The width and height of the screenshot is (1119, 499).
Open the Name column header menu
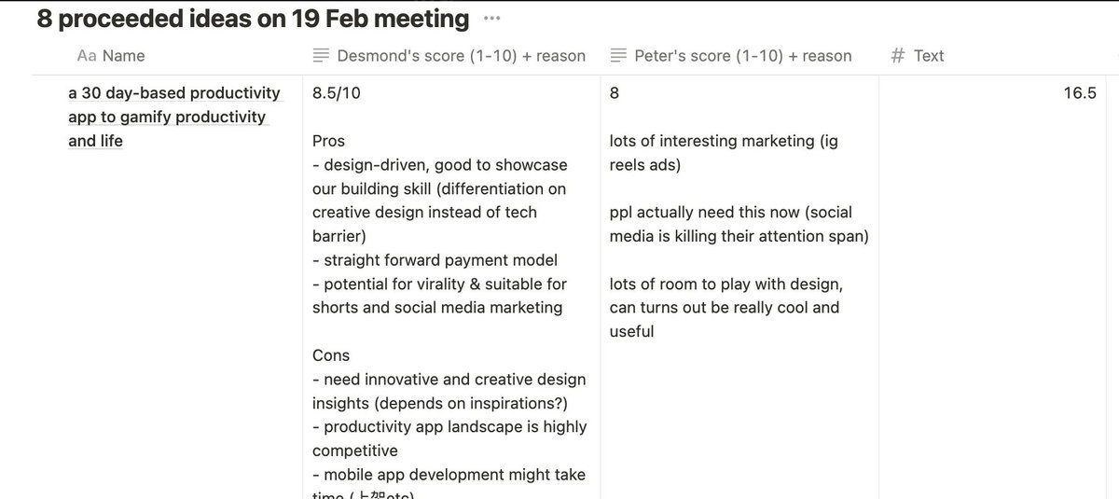tap(123, 56)
